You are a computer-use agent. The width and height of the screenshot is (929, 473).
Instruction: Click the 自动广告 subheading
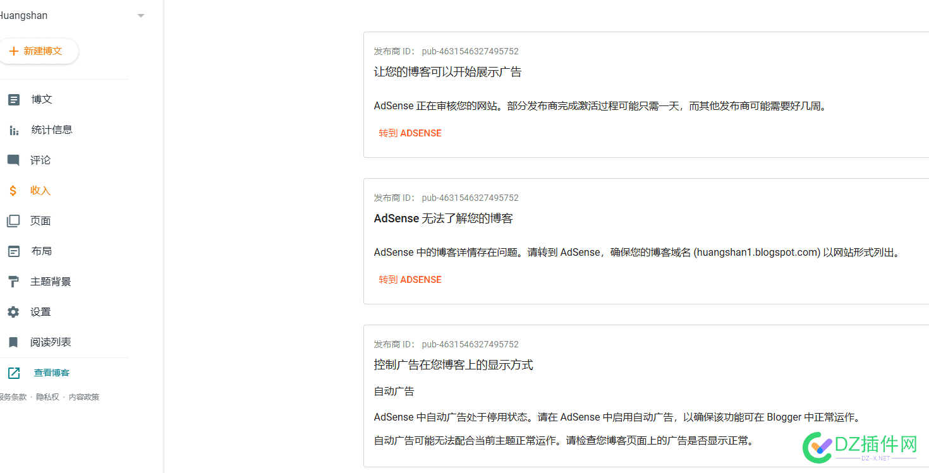394,392
